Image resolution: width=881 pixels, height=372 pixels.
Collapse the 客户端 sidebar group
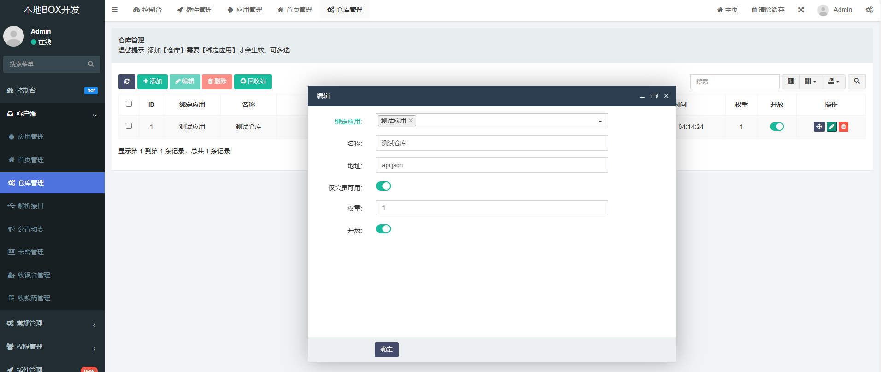coord(52,114)
